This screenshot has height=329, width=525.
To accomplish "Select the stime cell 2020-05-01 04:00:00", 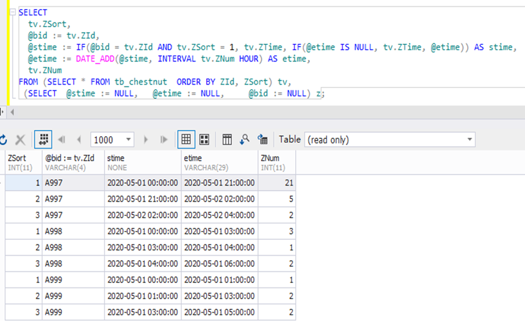I will pos(143,263).
